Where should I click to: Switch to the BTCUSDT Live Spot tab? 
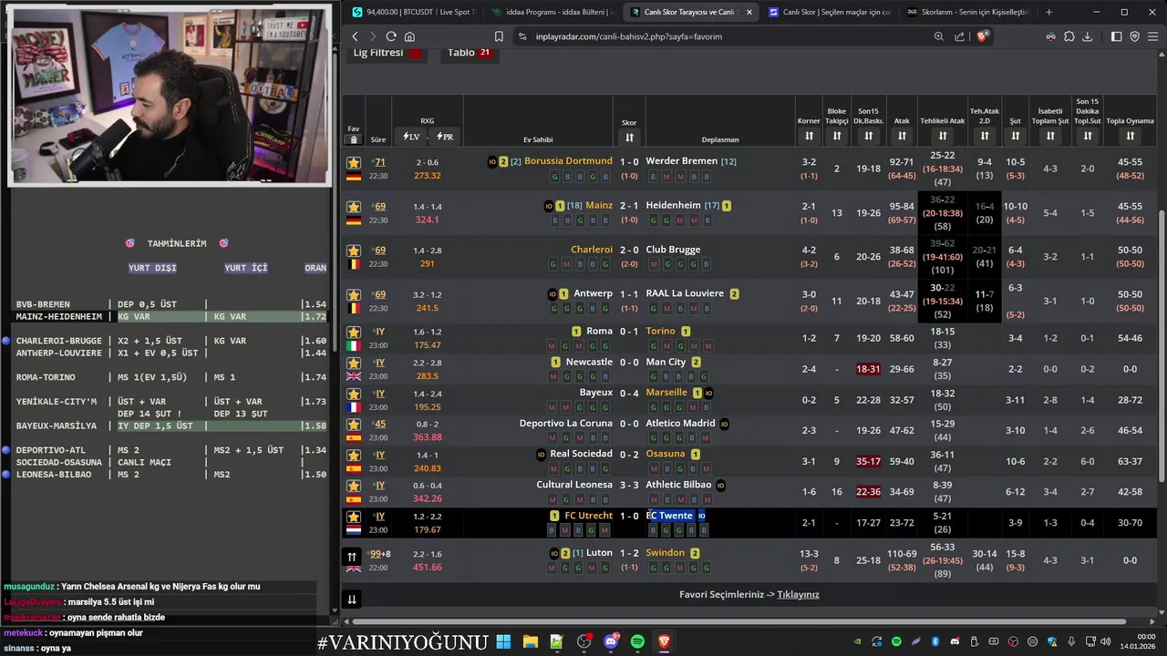pos(413,12)
